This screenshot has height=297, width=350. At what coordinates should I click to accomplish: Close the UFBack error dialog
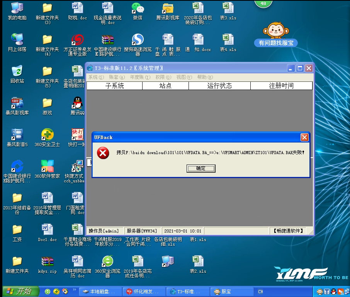pos(304,137)
